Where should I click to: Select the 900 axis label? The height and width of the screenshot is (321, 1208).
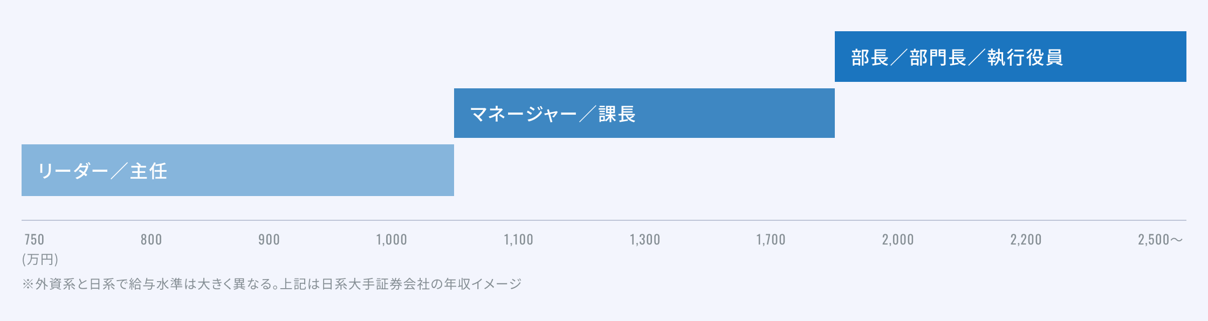pyautogui.click(x=269, y=240)
